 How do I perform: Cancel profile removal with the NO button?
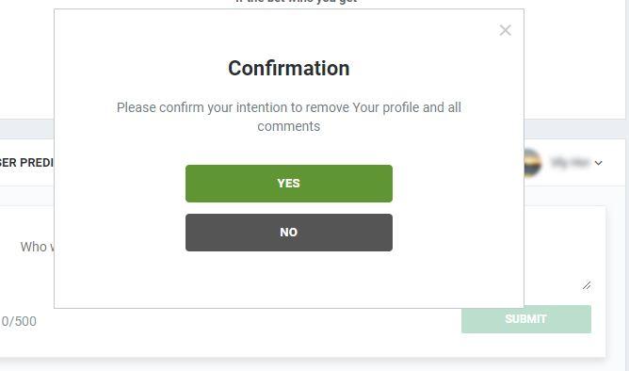point(289,233)
